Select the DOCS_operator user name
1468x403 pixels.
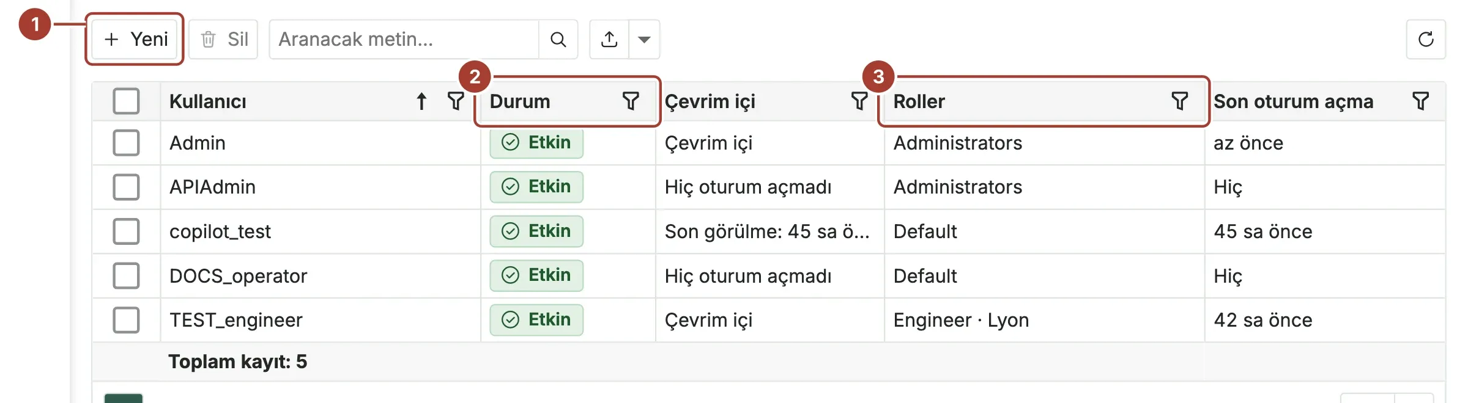click(238, 277)
